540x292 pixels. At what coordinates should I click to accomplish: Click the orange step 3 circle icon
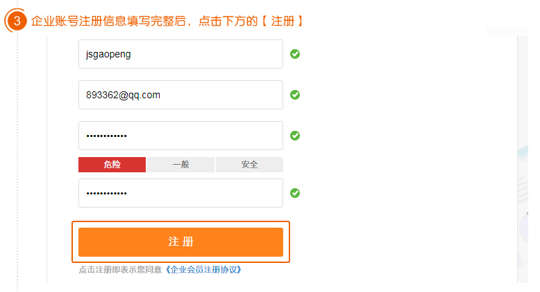click(x=17, y=21)
